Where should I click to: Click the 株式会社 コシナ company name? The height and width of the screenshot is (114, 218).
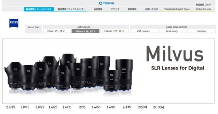pos(203,5)
